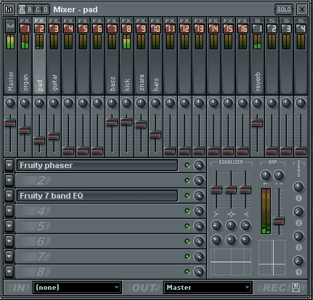313x300 pixels.
Task: Click the Fruity 7 band EQ mix knob
Action: pos(199,196)
